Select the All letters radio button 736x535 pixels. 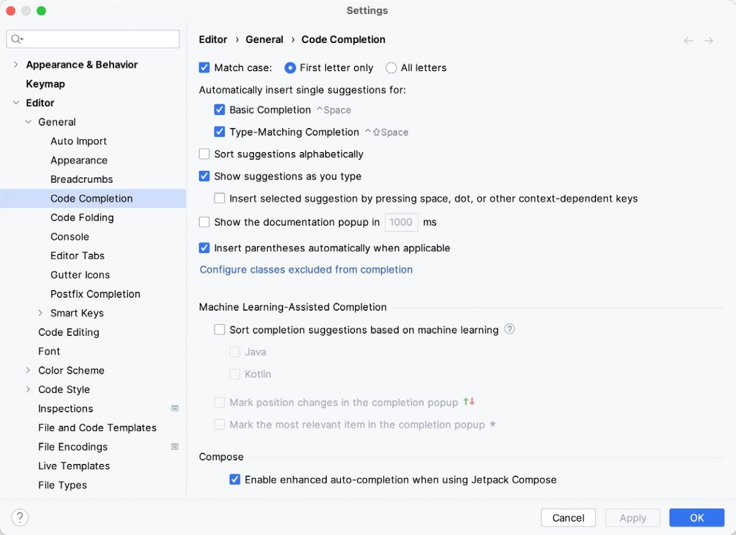[x=391, y=67]
